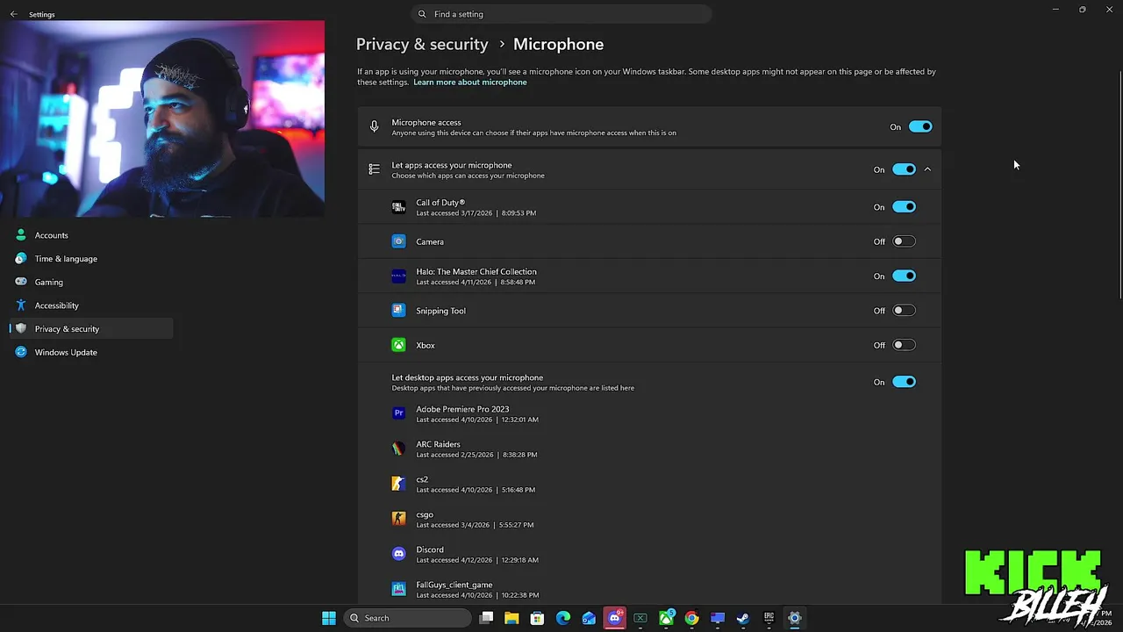This screenshot has height=632, width=1123.
Task: Click the csgo entry name
Action: [425, 514]
